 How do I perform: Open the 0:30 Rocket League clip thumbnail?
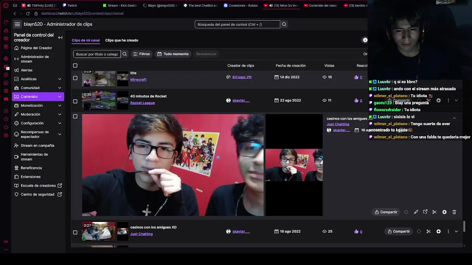click(98, 100)
